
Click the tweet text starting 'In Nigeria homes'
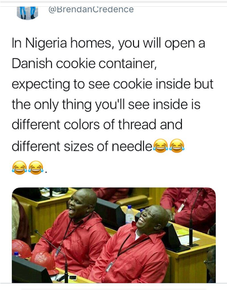pyautogui.click(x=113, y=105)
